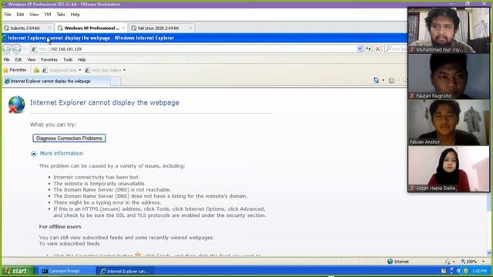Image resolution: width=493 pixels, height=277 pixels.
Task: Click the address bar URL field
Action: [193, 49]
